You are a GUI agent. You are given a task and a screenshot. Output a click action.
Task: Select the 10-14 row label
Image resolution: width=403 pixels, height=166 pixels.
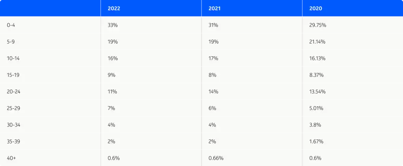tap(13, 58)
